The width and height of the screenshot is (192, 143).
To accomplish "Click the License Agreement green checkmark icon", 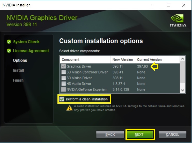I will 9,51.
